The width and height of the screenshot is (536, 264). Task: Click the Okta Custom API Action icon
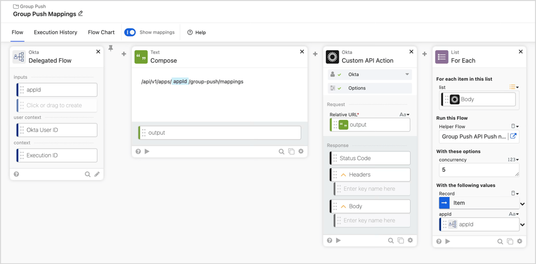332,57
